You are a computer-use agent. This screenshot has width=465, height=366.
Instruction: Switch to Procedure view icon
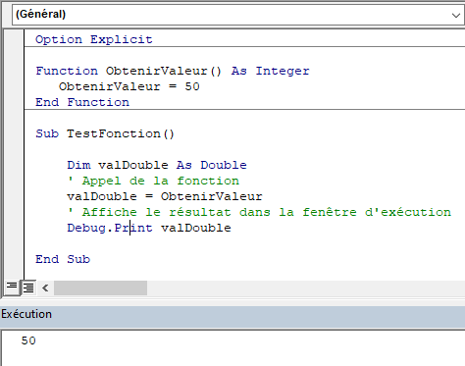click(12, 288)
